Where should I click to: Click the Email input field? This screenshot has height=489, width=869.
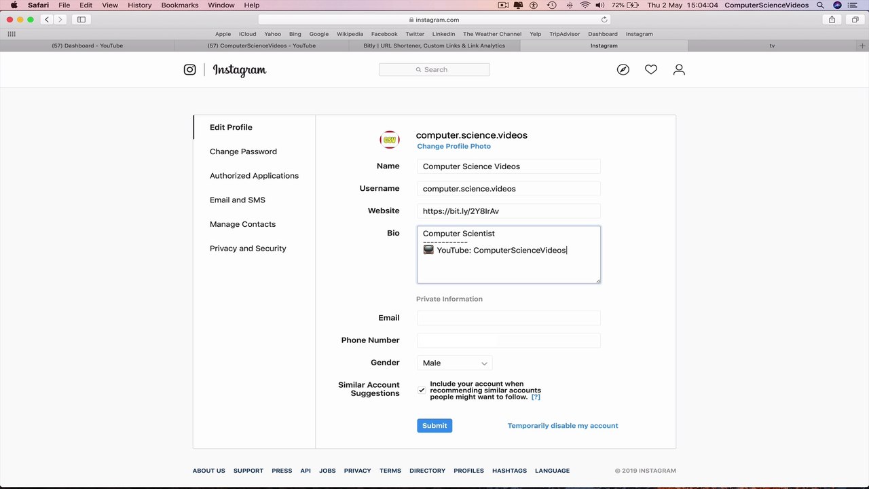click(x=509, y=318)
